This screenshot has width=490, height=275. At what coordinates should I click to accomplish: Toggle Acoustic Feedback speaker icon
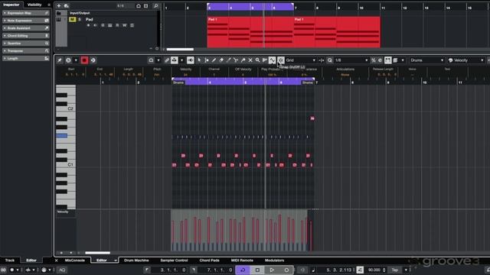coord(191,60)
